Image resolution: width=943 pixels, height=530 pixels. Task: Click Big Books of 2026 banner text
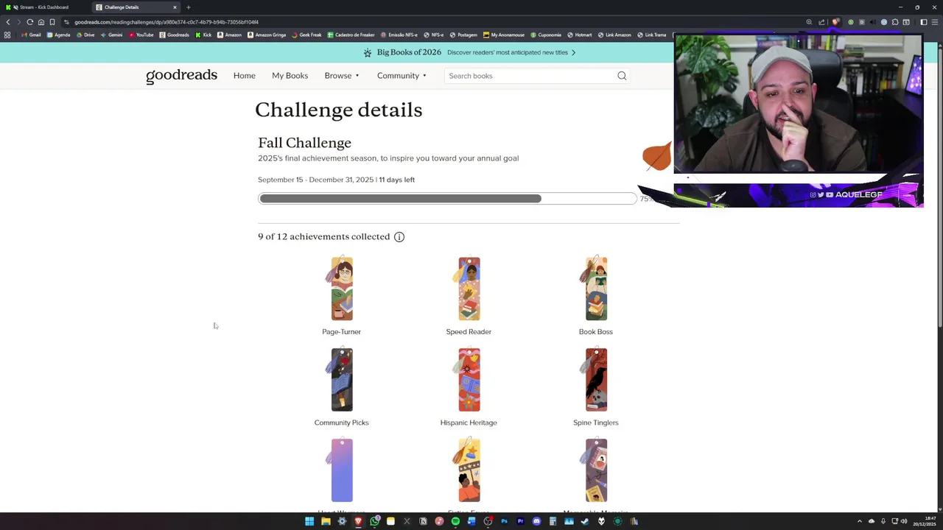coord(409,52)
